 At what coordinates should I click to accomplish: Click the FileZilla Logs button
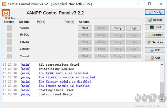pyautogui.click(x=133, y=42)
